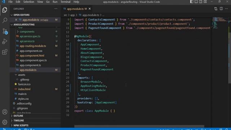Click the vertical editor scrollbar
The height and width of the screenshot is (130, 231).
click(230, 57)
